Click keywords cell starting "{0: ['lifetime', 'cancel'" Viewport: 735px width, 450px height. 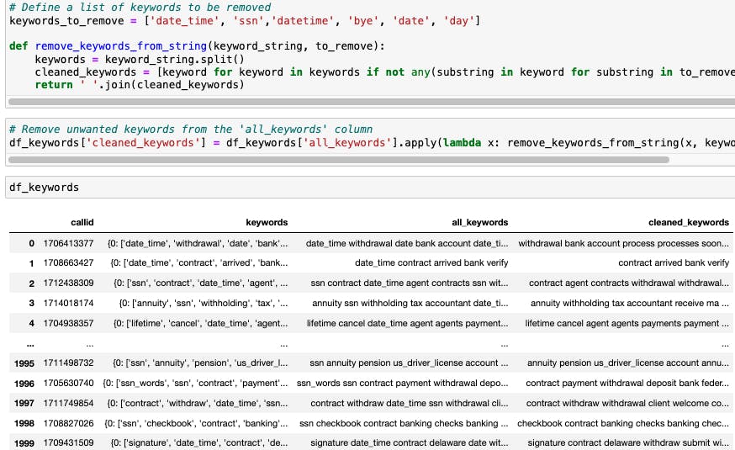[x=201, y=323]
